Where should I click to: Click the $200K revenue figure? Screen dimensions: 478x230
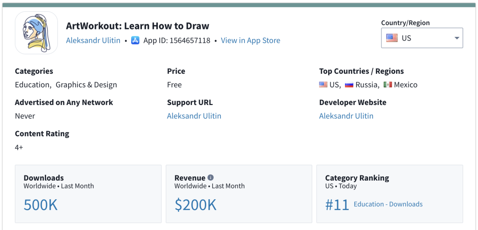[x=196, y=205]
